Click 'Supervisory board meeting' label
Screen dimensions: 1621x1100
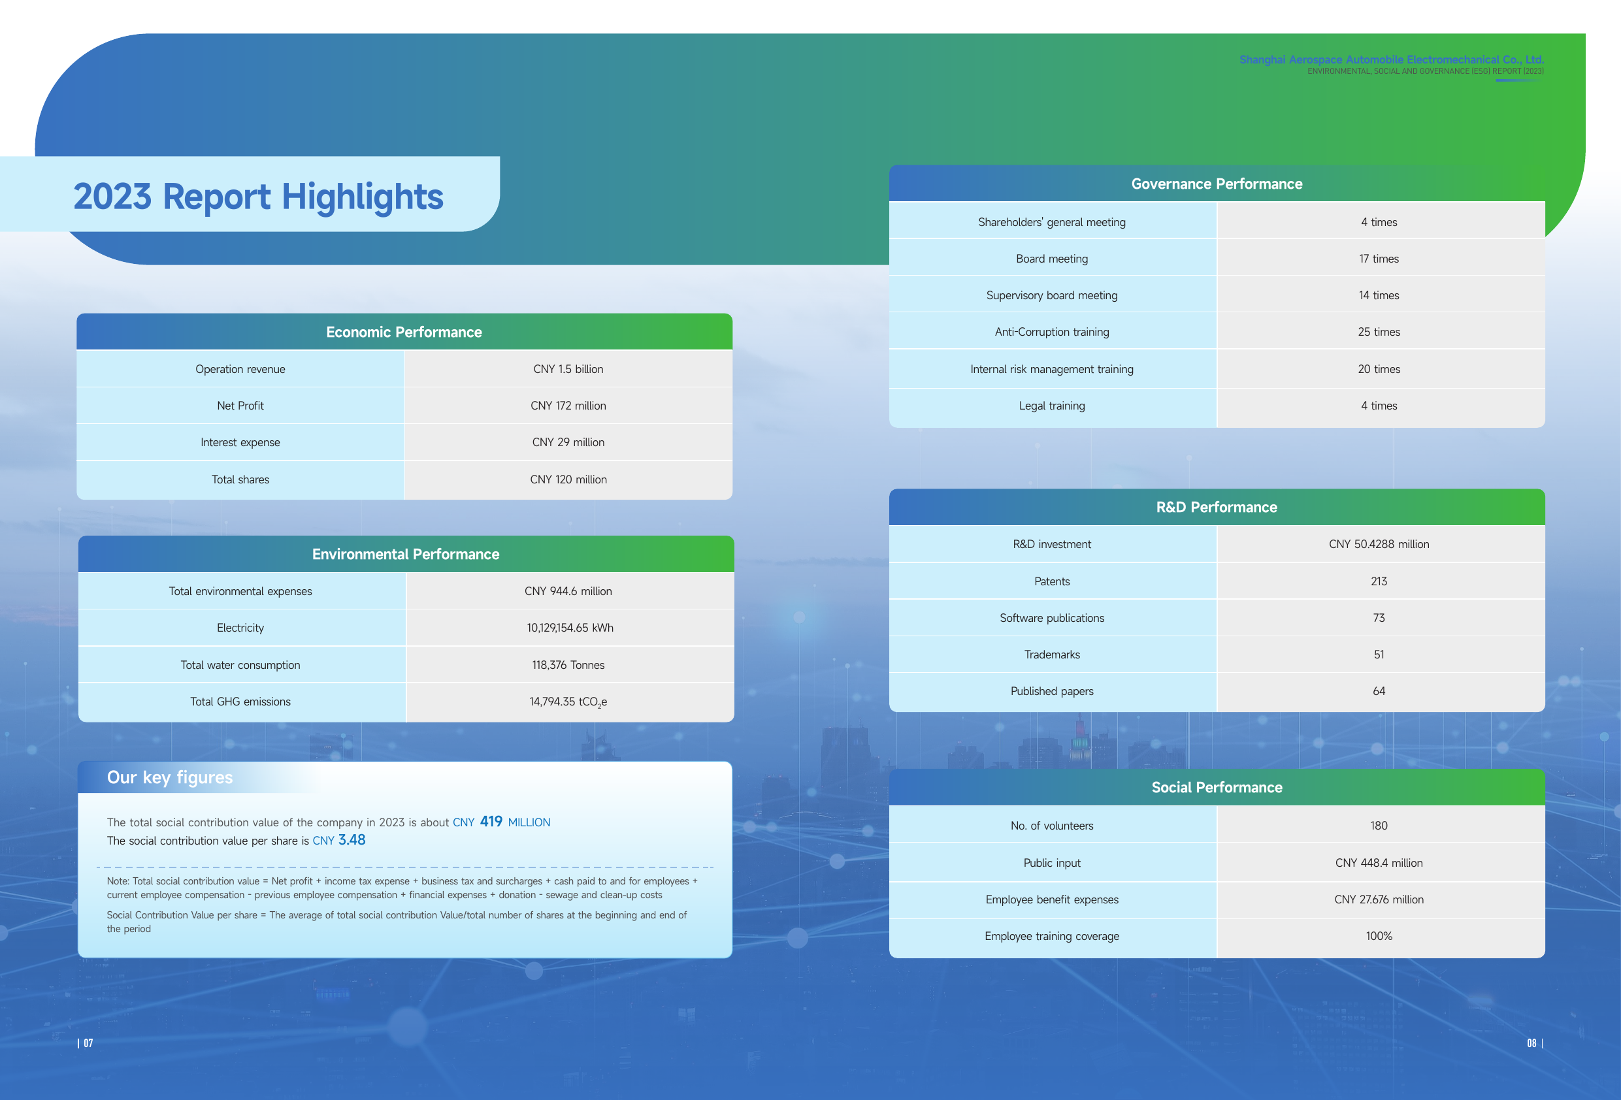pos(1051,295)
